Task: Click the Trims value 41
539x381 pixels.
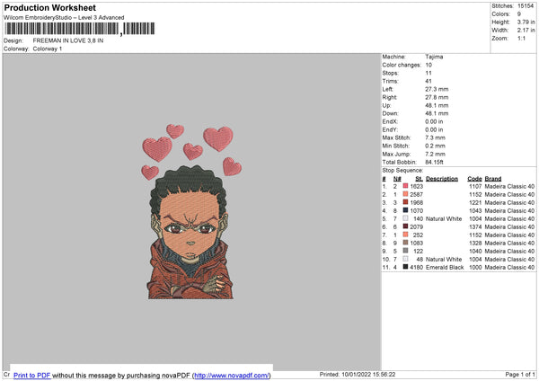Action: [429, 81]
